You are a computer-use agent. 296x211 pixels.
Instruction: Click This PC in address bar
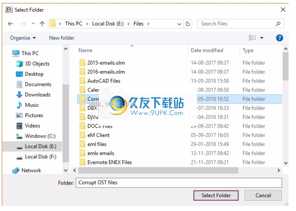click(74, 24)
